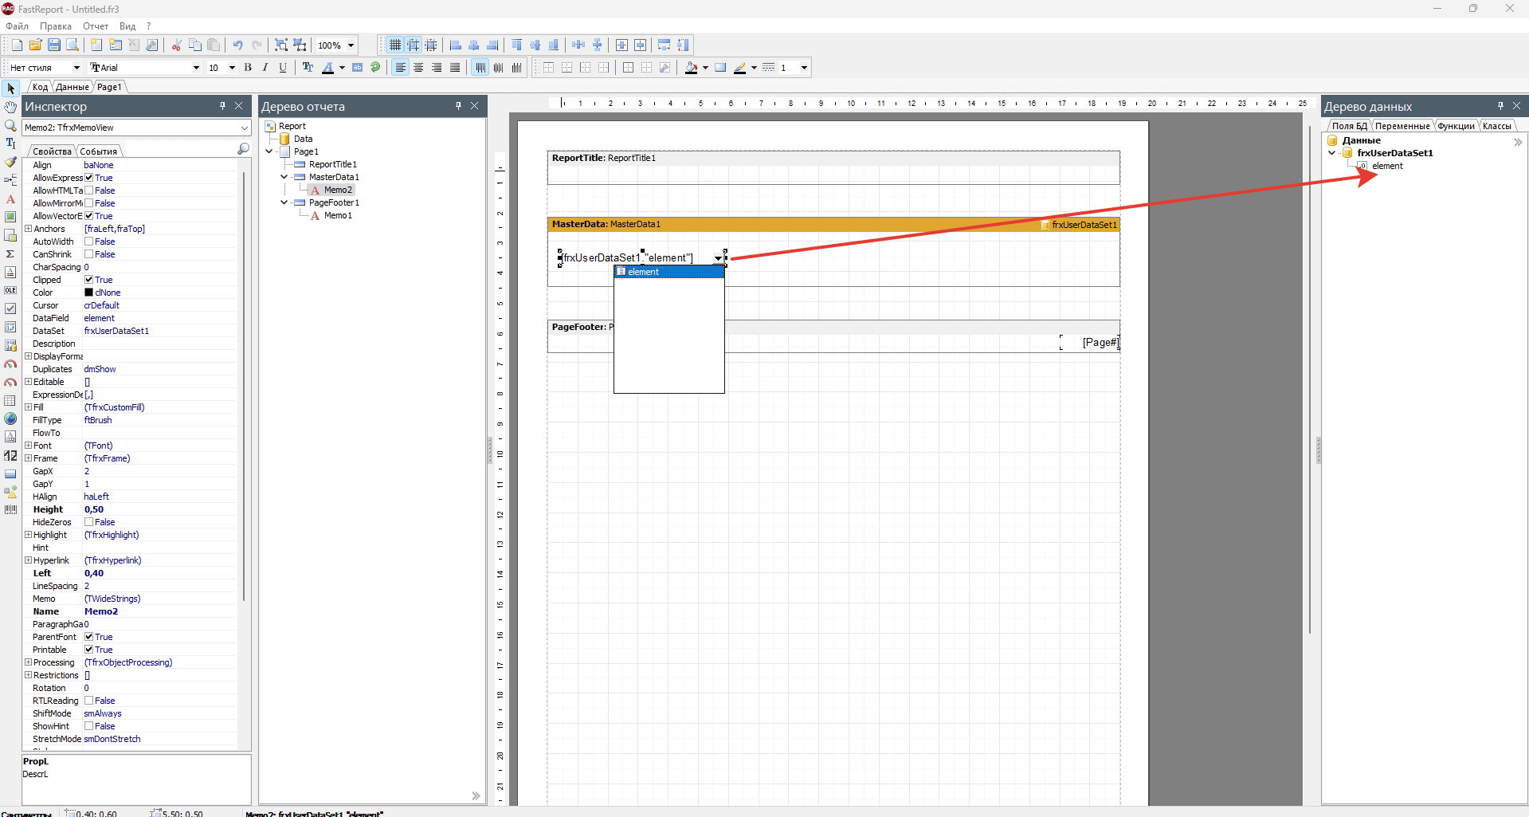Screen dimensions: 1529x817
Task: Toggle RTLReading checkbox
Action: (89, 701)
